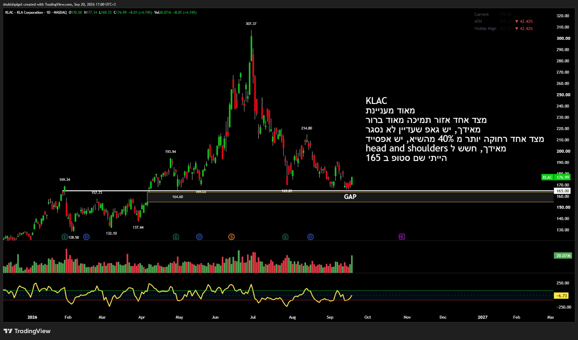Screen dimensions: 578x340
Task: Click the Jul label on the time axis
Action: point(253,317)
